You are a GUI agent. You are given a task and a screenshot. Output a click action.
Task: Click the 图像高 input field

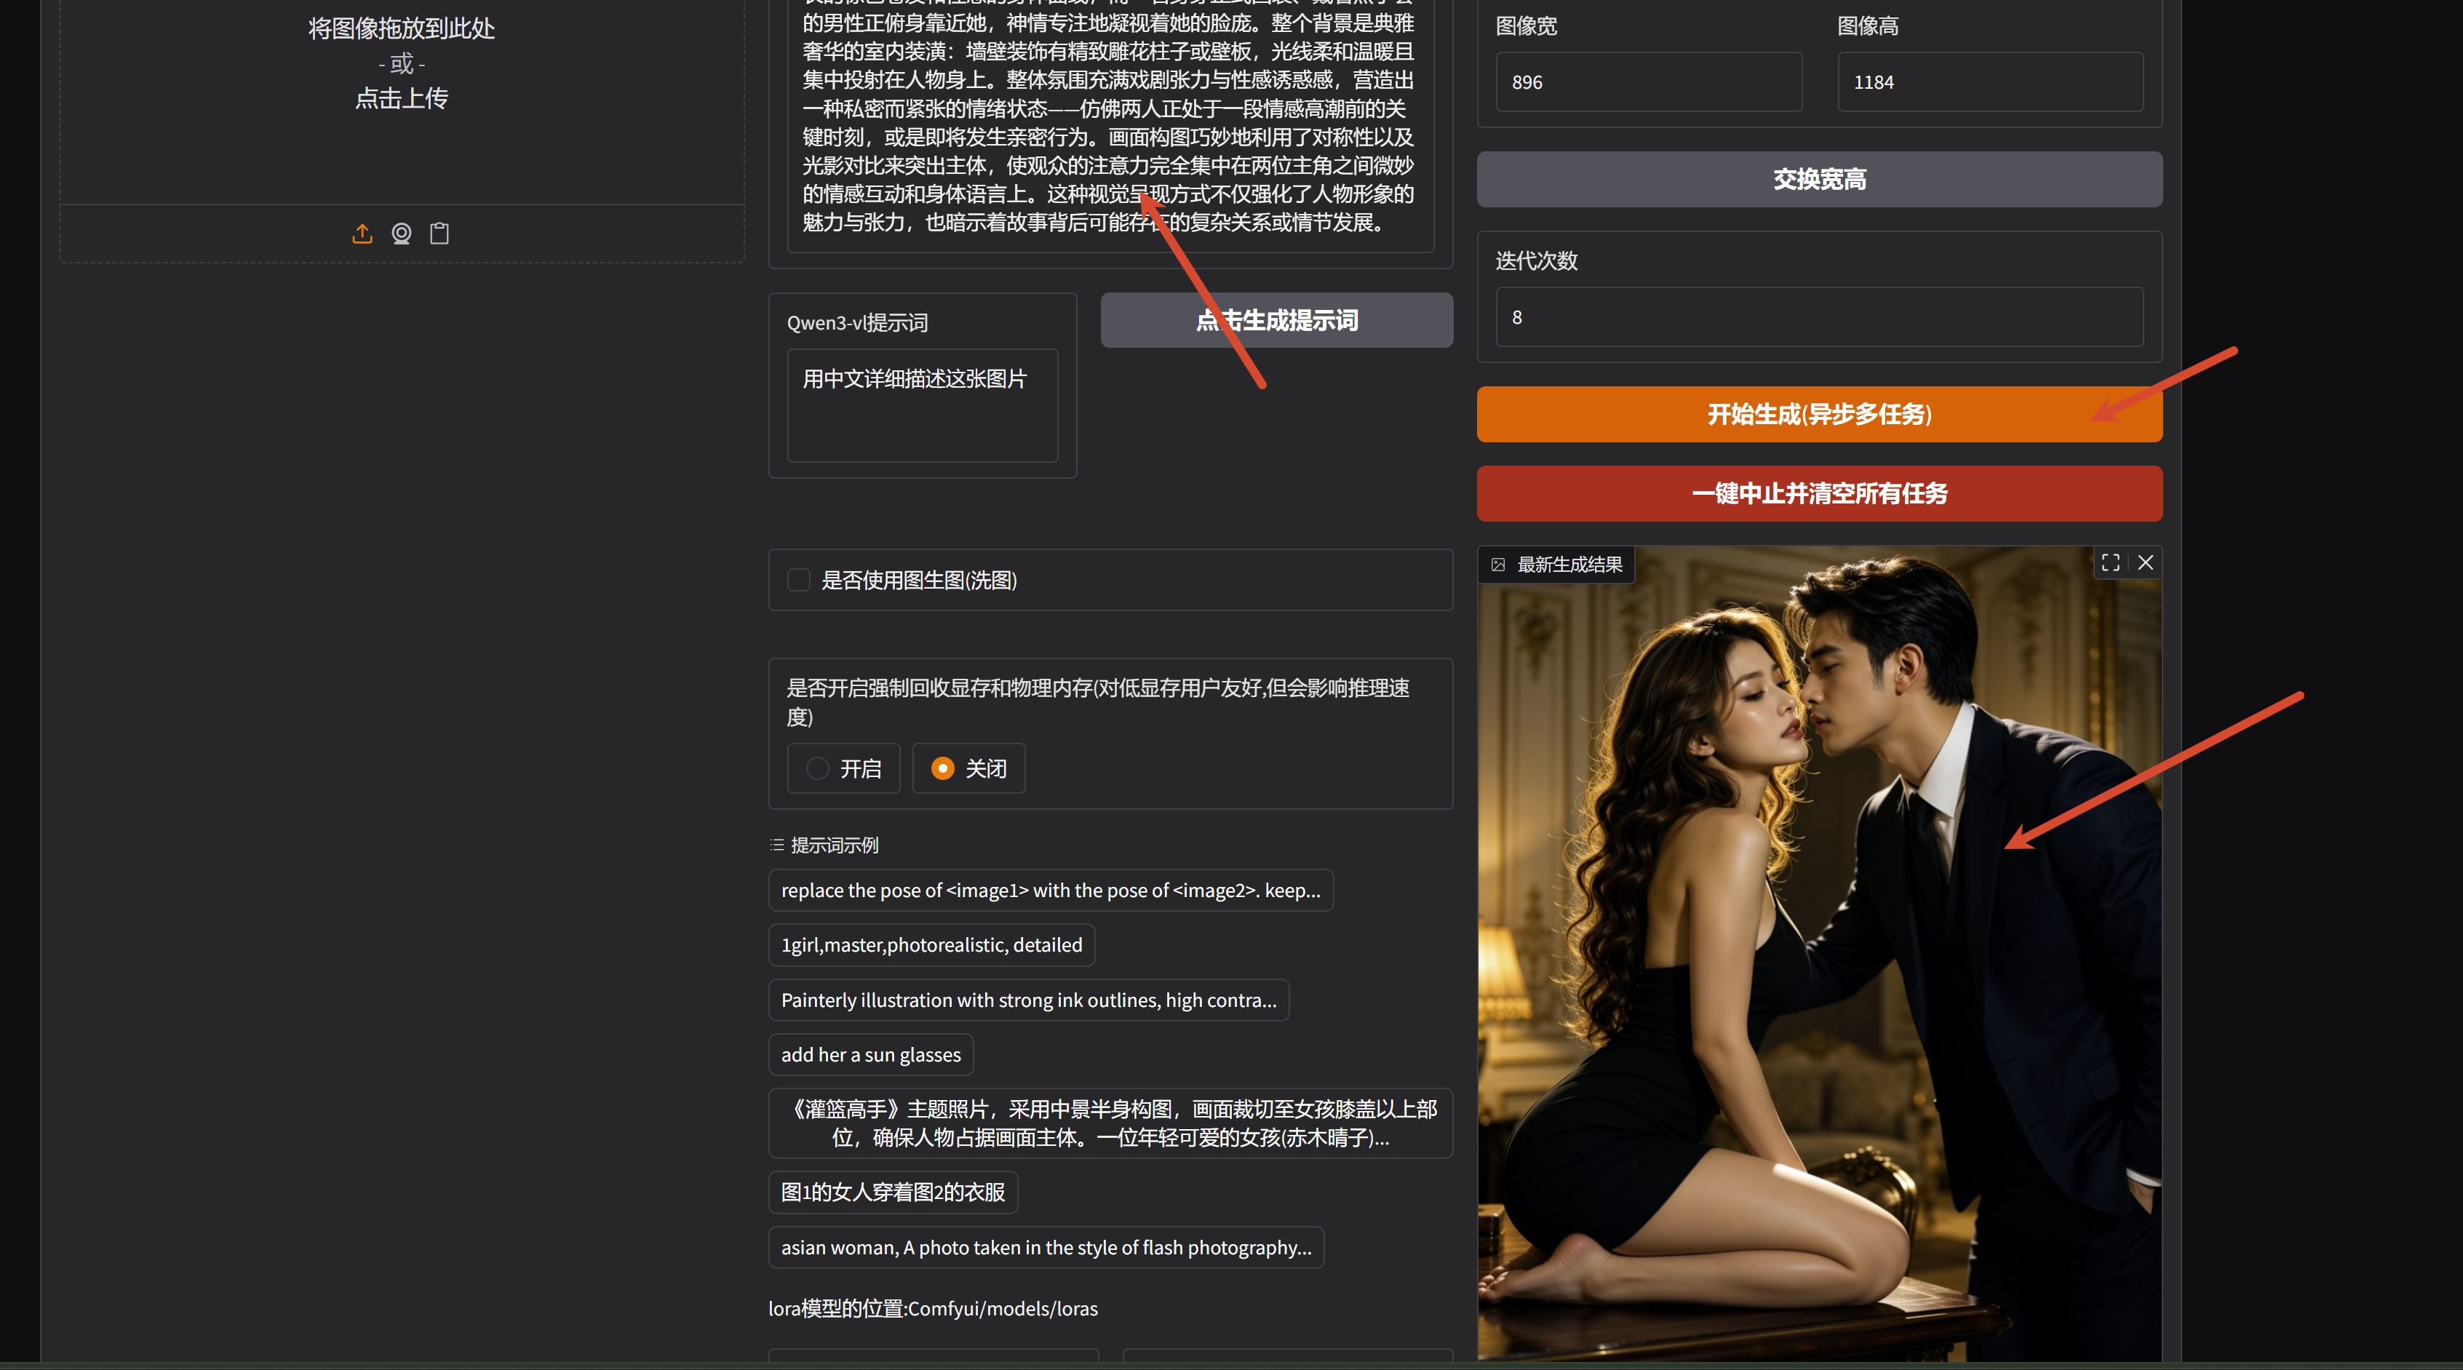(1990, 82)
